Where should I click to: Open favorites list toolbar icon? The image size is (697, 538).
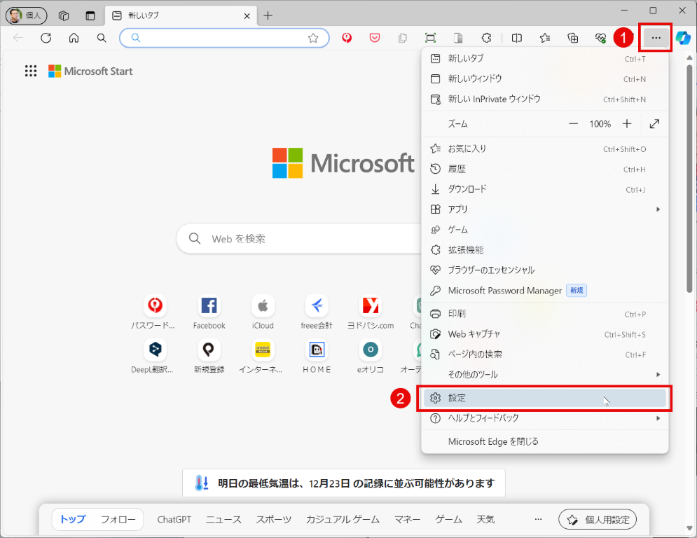pos(545,38)
